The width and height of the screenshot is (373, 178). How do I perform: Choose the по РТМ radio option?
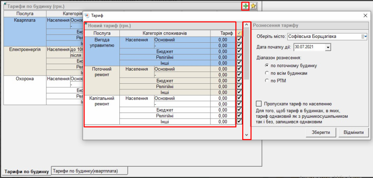[267, 81]
